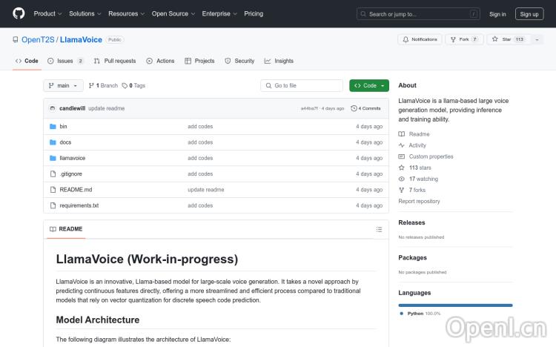Open 1 Branch list
The height and width of the screenshot is (347, 556).
pos(104,86)
